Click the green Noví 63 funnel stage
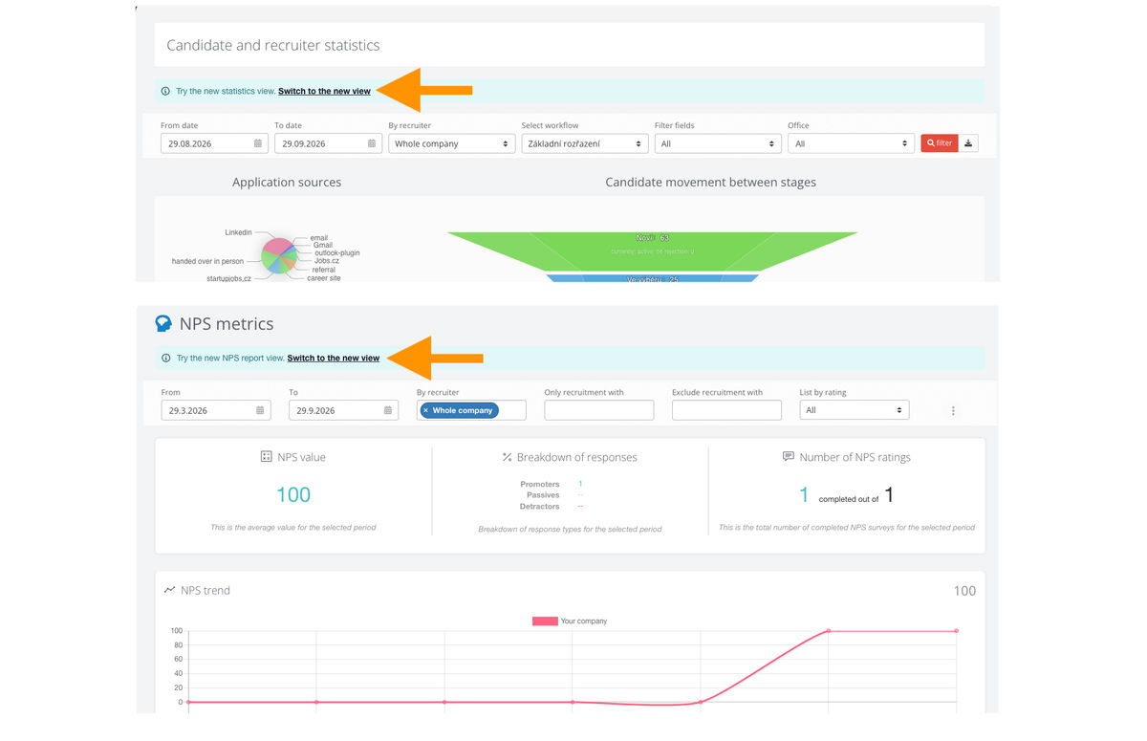 pos(652,251)
